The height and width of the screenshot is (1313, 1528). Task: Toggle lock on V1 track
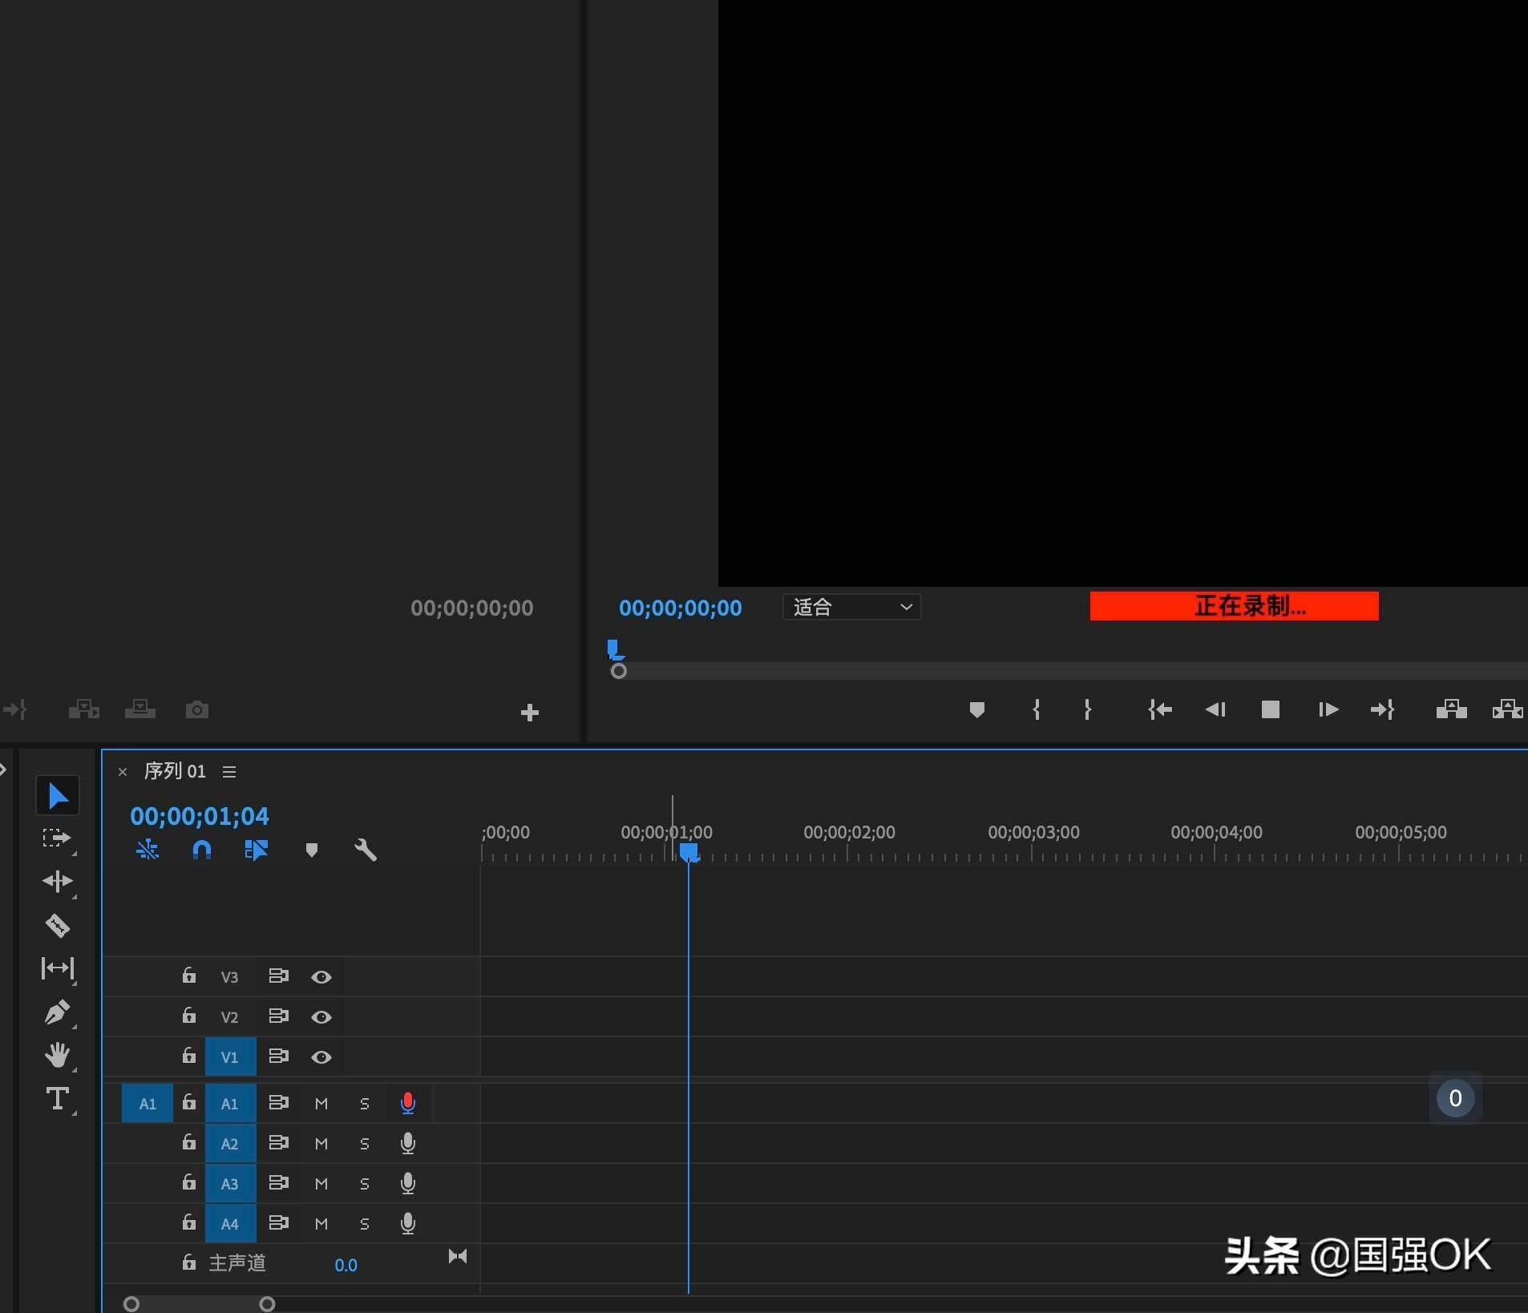click(188, 1056)
